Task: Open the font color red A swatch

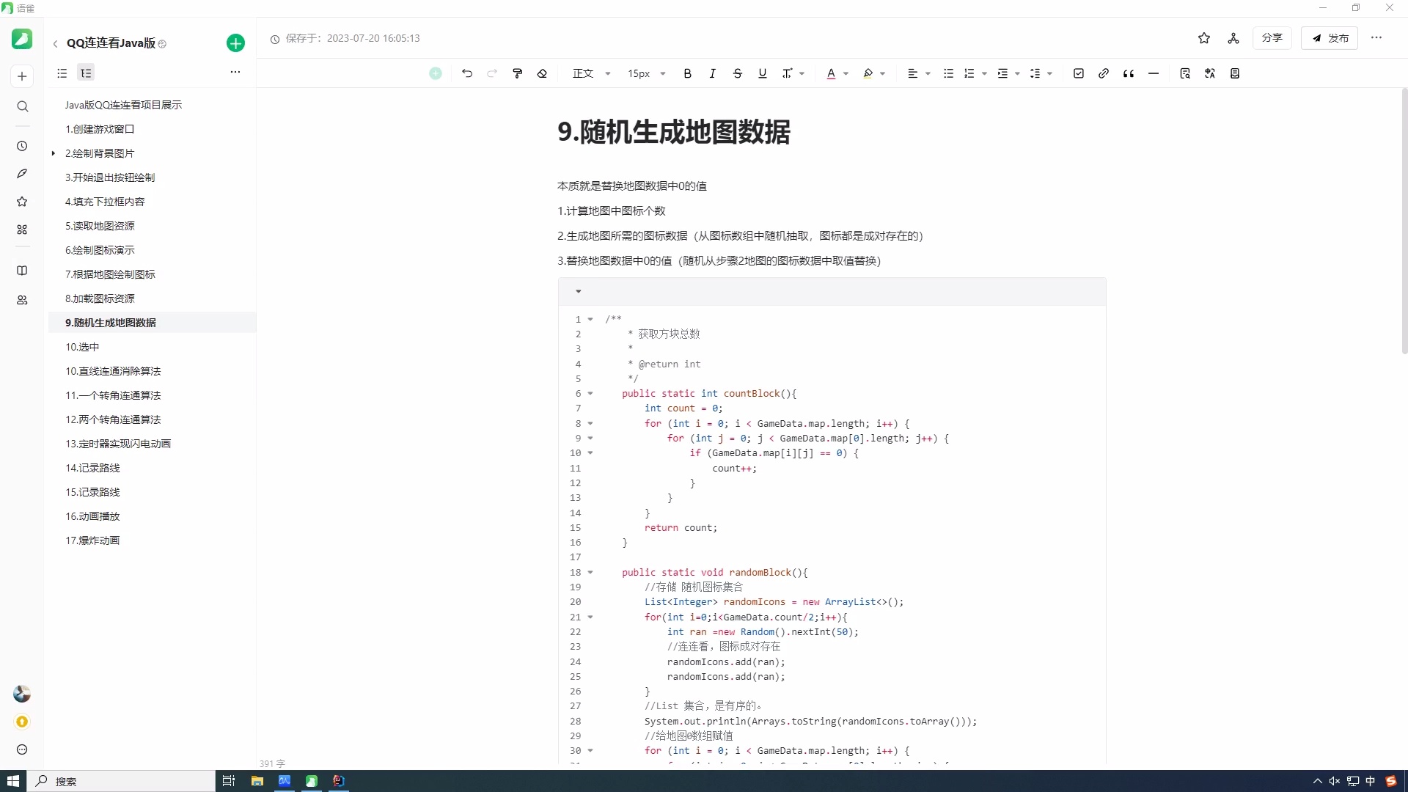Action: 831,73
